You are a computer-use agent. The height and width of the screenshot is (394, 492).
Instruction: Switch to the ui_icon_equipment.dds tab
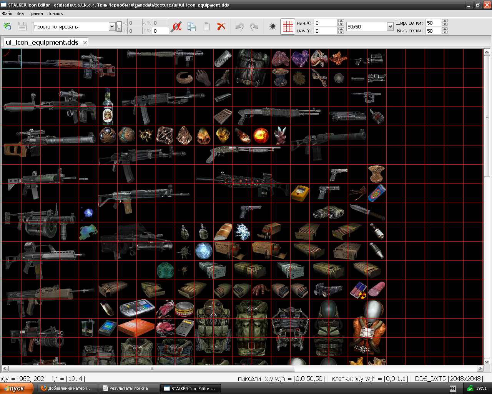click(42, 42)
